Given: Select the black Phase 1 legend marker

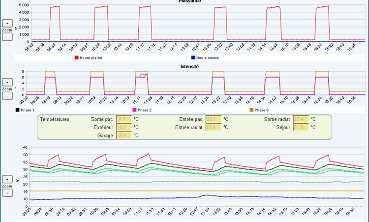Looking at the screenshot, I should (18, 110).
